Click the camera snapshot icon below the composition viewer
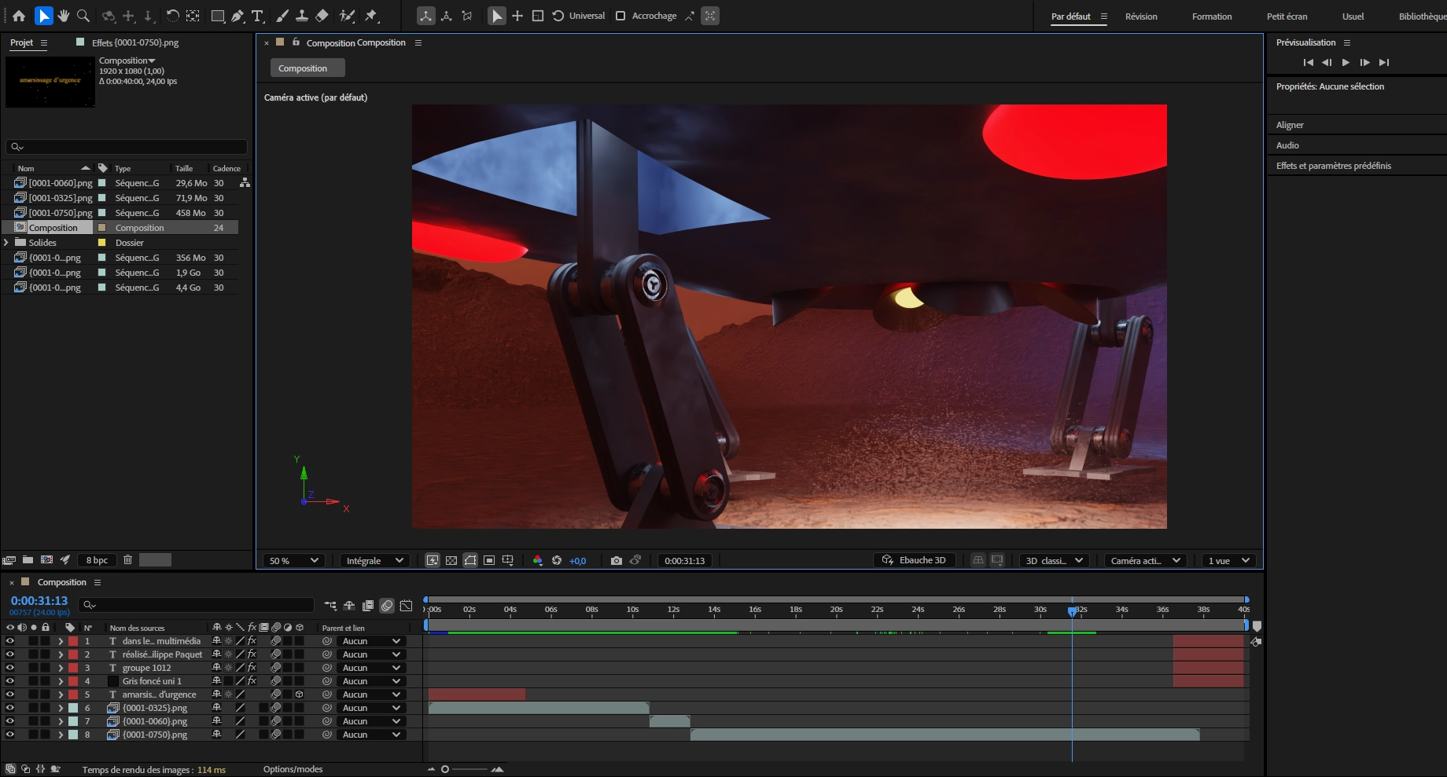 point(617,560)
